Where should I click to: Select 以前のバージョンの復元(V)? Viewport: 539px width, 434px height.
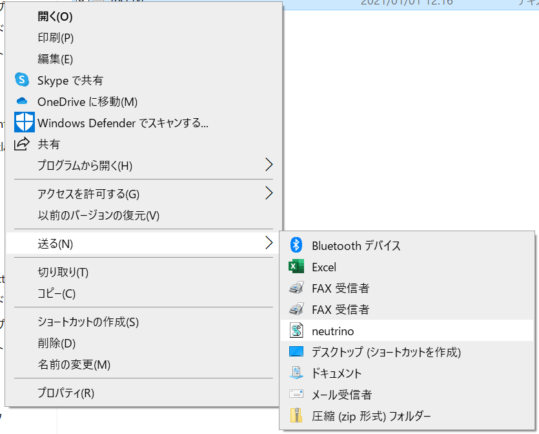point(143,215)
